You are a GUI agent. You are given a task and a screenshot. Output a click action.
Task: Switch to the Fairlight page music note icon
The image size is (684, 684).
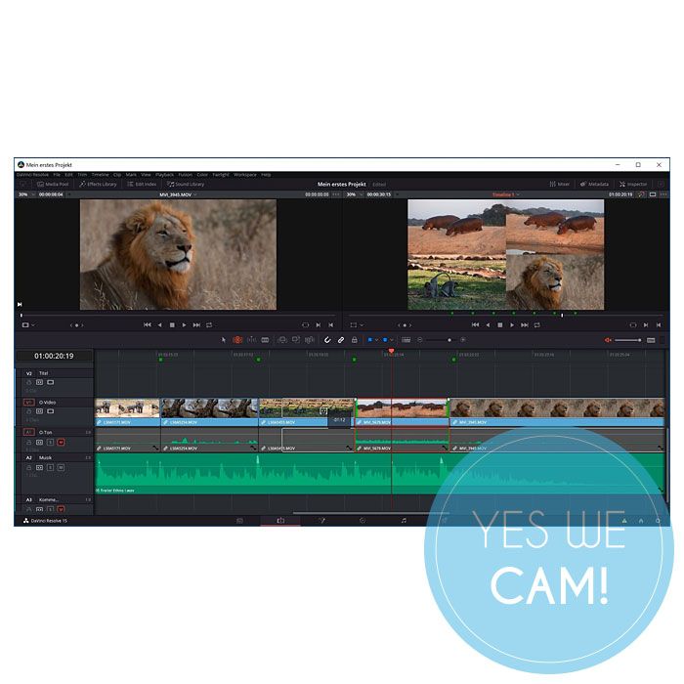coord(404,521)
